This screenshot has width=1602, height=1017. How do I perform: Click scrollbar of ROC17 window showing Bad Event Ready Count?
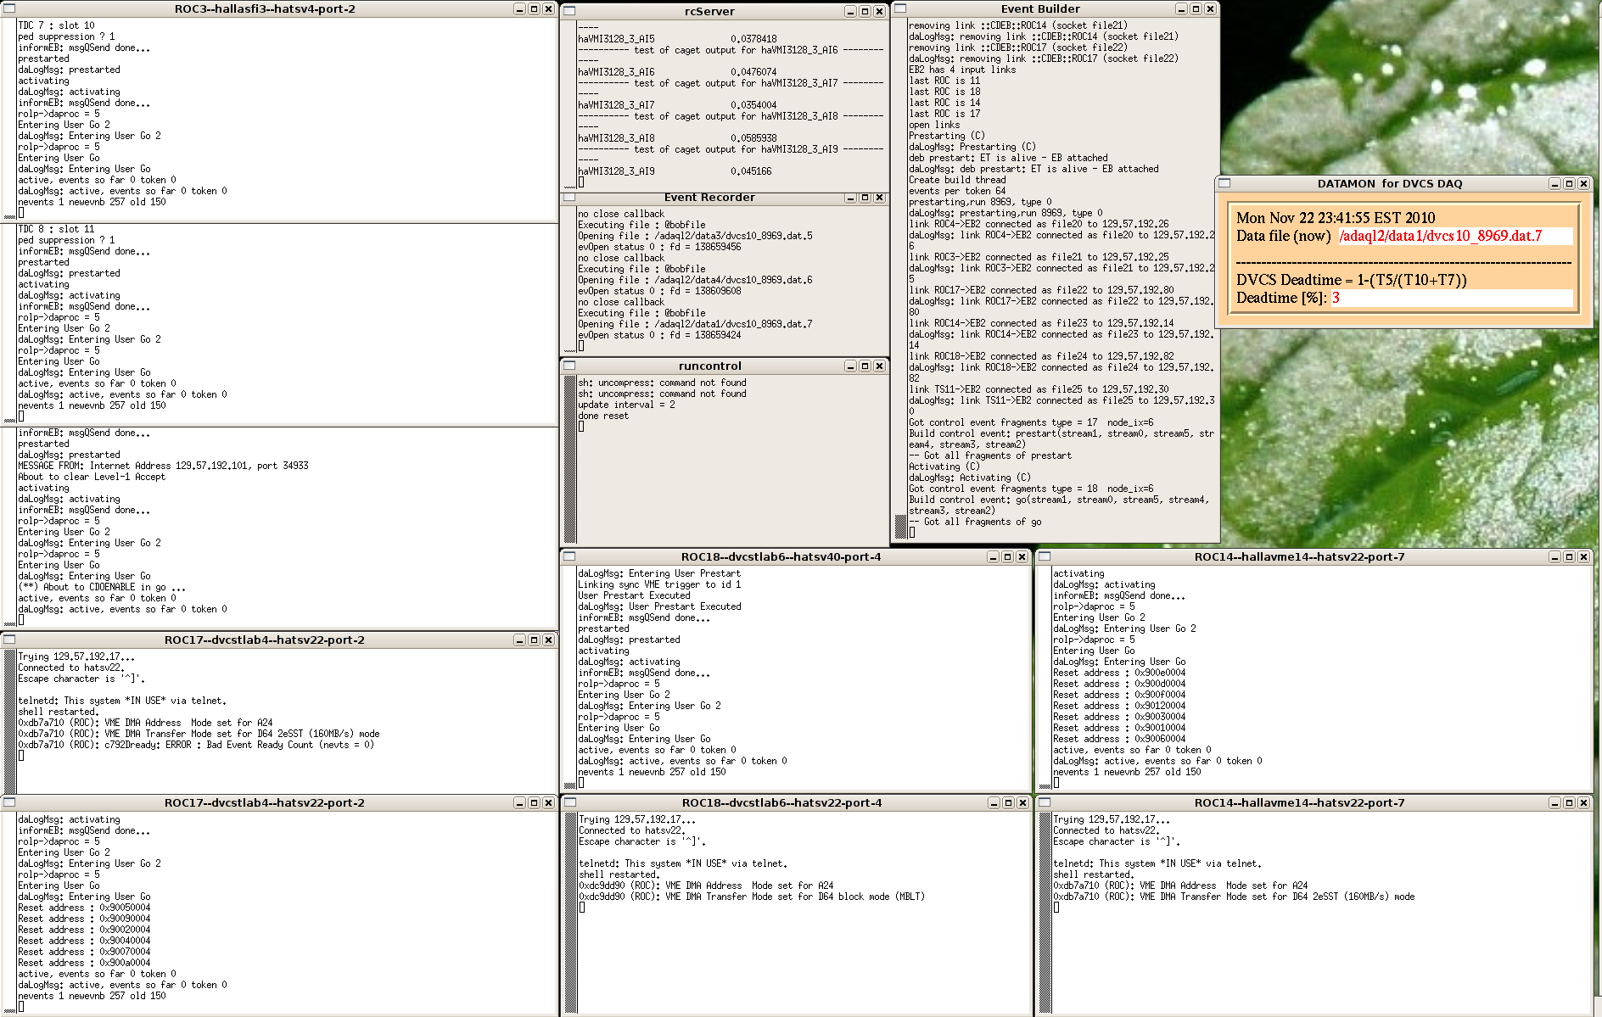10,720
